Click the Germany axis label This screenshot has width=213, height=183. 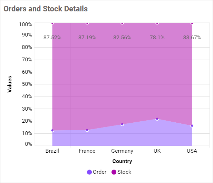(122, 151)
